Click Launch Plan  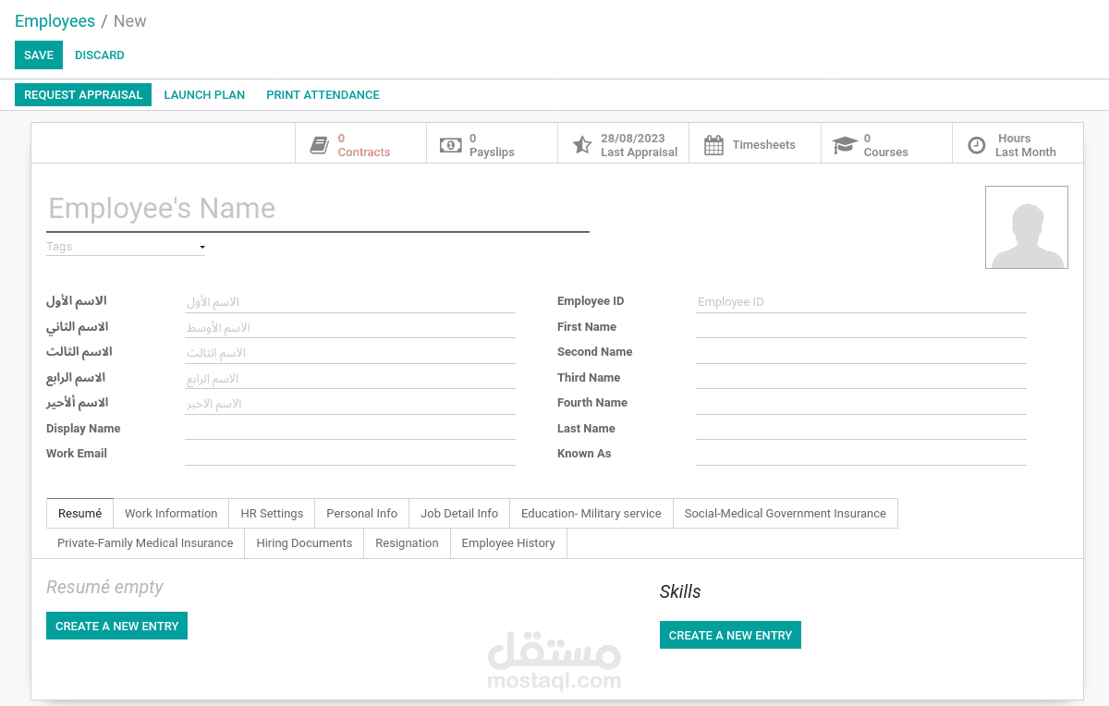pos(204,95)
